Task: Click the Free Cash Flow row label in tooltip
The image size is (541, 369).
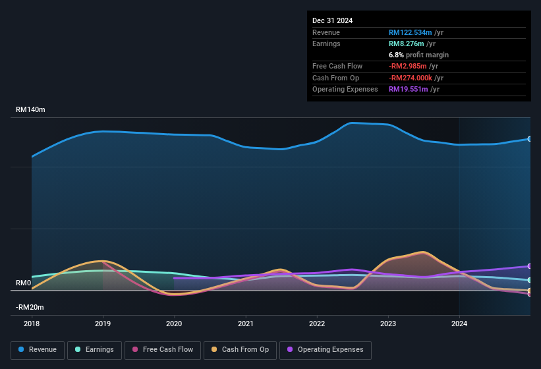Action: click(x=337, y=66)
